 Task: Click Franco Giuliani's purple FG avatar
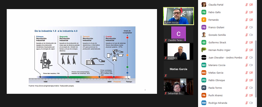(204, 27)
